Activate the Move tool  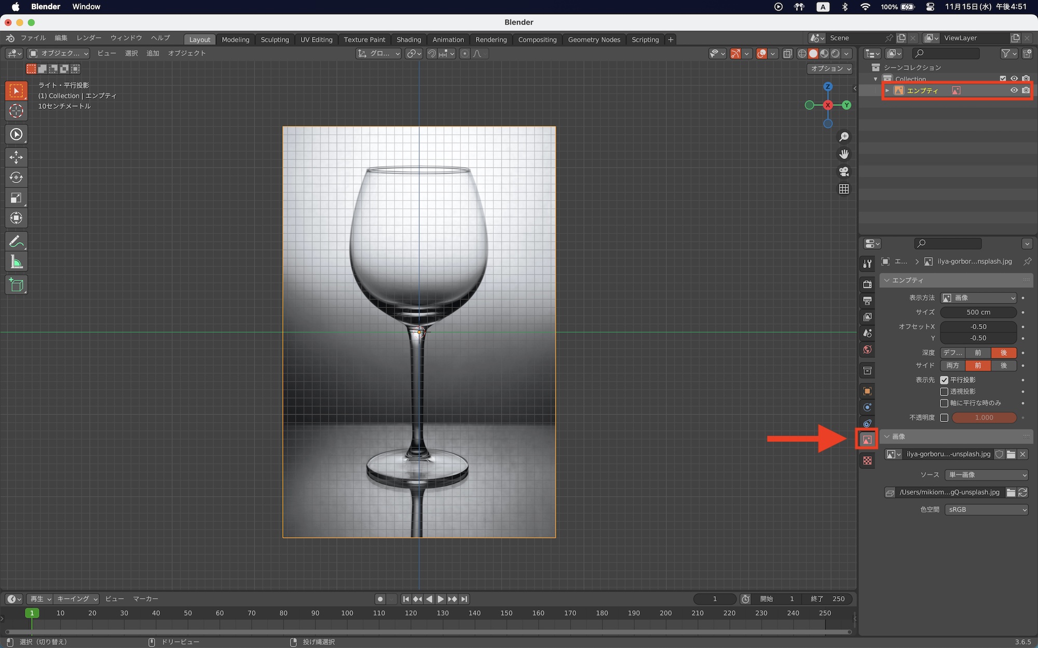tap(16, 157)
